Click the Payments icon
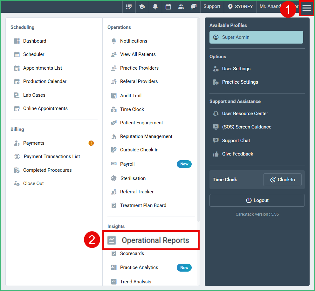 point(17,143)
